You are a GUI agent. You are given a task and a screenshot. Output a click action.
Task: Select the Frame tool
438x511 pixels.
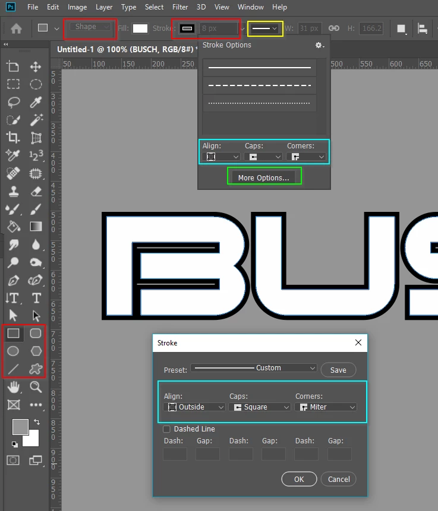pos(13,405)
